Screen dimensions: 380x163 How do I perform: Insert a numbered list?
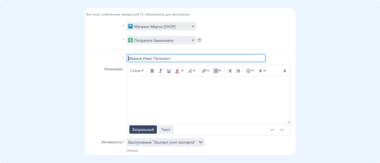tap(238, 71)
